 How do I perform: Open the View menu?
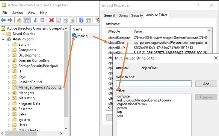click(31, 13)
